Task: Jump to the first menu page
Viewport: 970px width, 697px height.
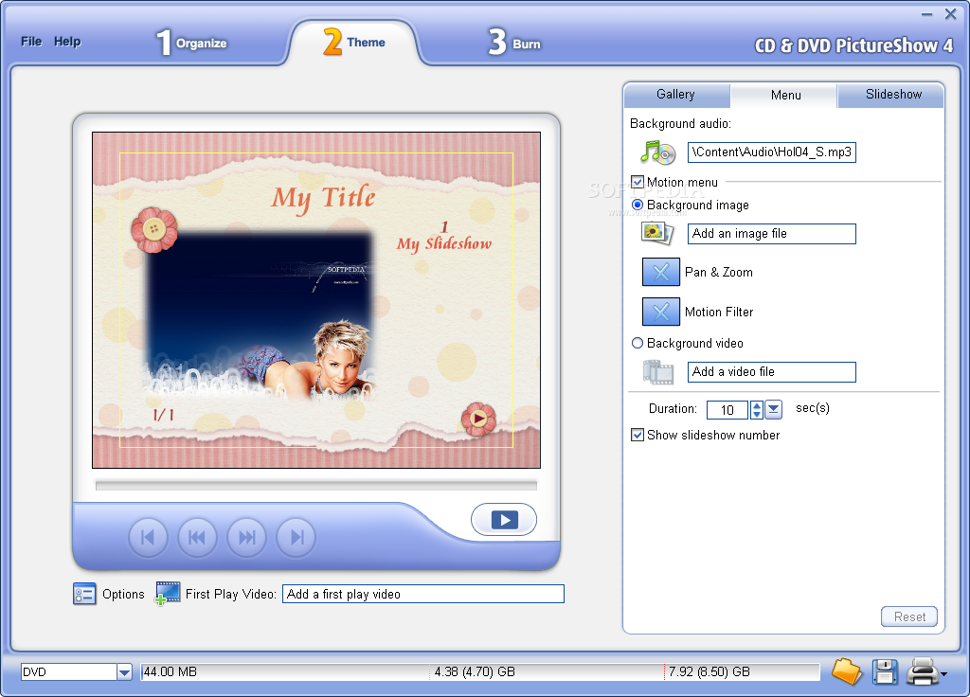Action: click(x=148, y=538)
